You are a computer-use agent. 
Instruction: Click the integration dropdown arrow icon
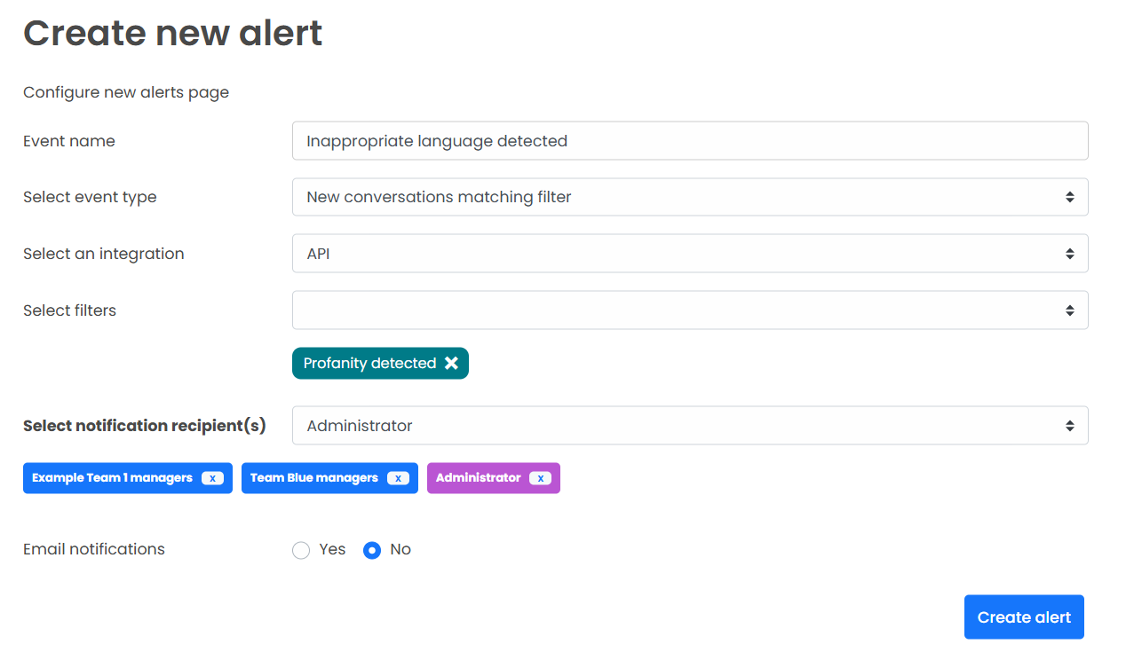pos(1070,254)
